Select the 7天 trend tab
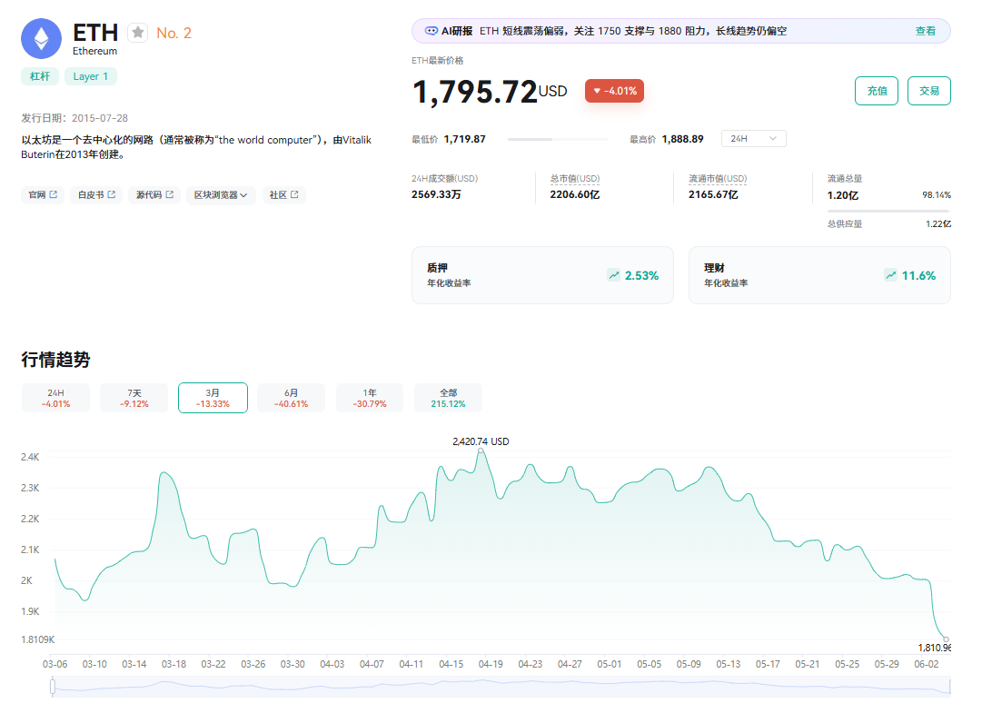 tap(134, 398)
